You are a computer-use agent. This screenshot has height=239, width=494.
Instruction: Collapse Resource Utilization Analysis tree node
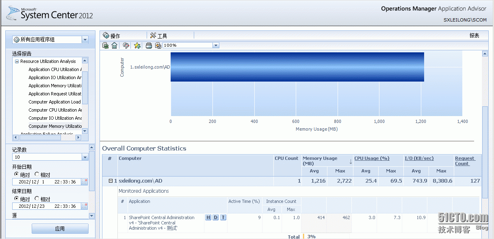click(x=17, y=62)
